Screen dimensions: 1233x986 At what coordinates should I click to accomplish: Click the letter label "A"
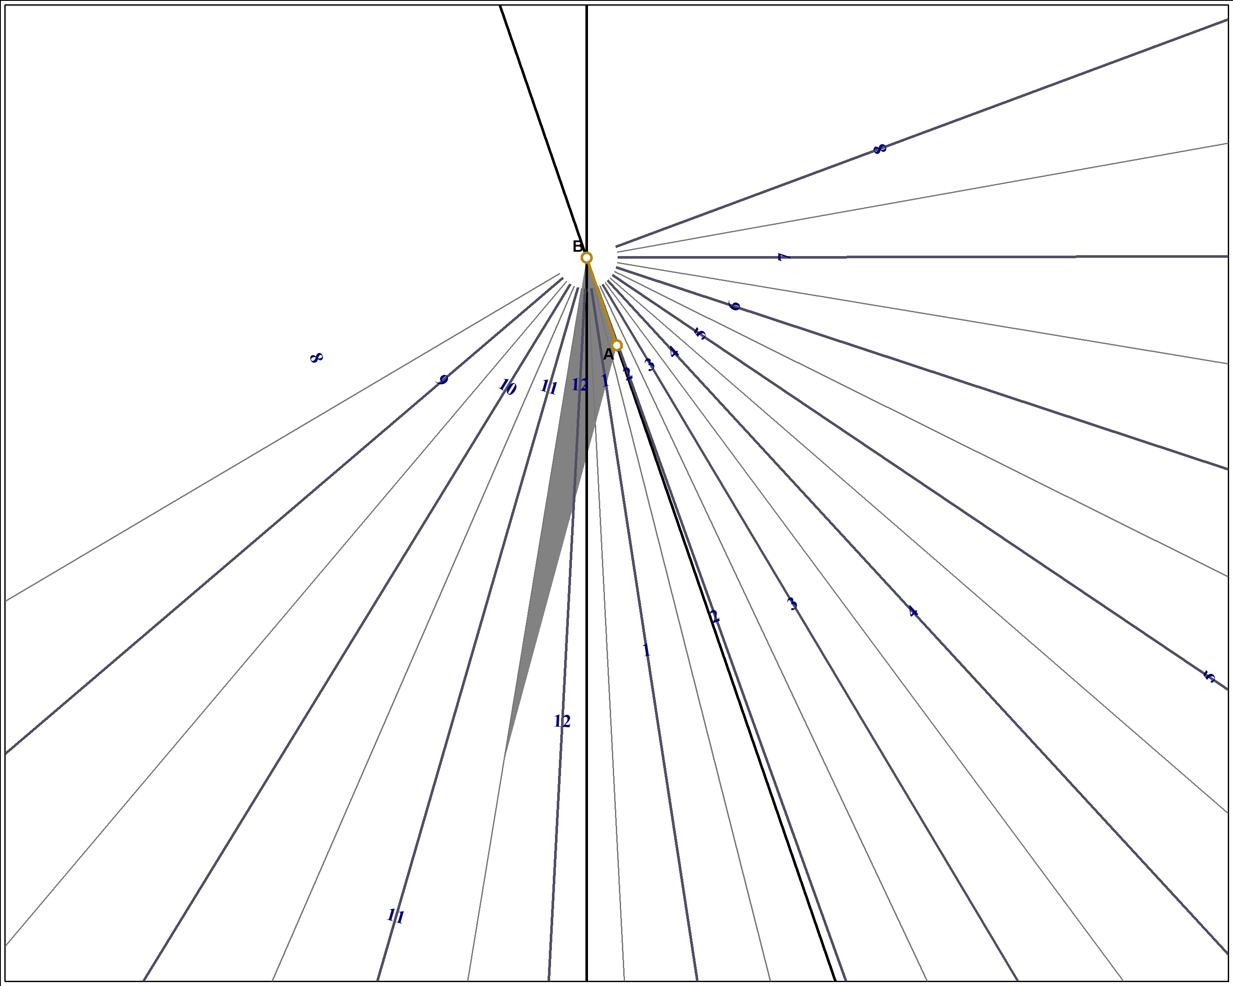[x=608, y=354]
